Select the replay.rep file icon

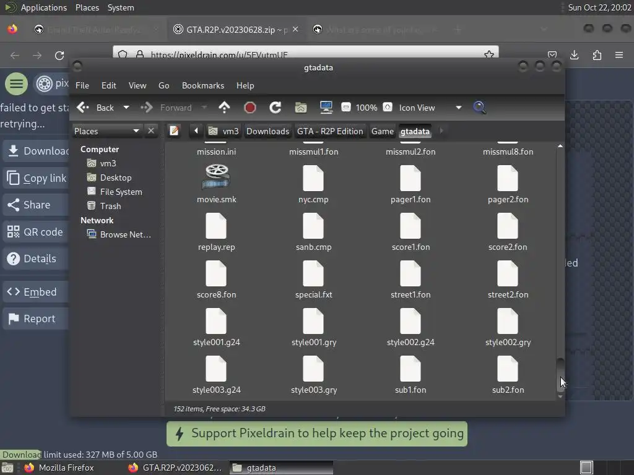[x=216, y=226]
